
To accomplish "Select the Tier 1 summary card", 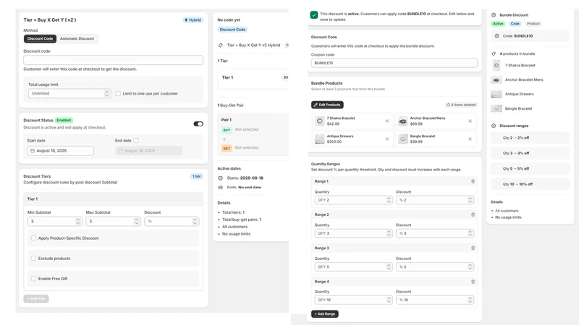I will coord(253,78).
